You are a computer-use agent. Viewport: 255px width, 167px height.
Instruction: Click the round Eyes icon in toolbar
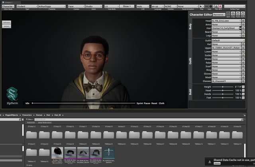[x=211, y=6]
